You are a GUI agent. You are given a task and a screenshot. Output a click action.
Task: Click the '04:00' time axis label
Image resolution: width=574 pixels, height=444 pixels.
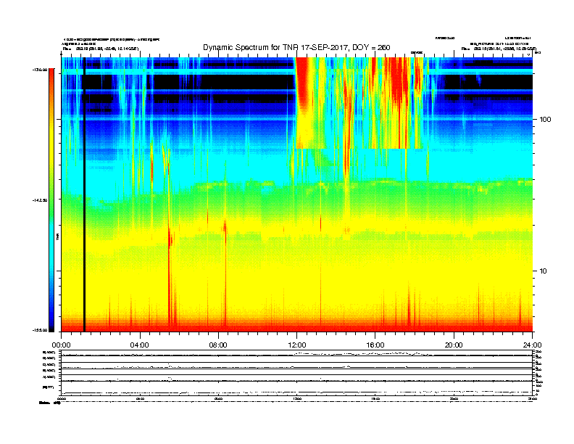click(x=140, y=345)
